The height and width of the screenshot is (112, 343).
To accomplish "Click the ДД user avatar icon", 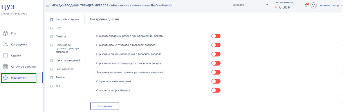I will click(314, 6).
